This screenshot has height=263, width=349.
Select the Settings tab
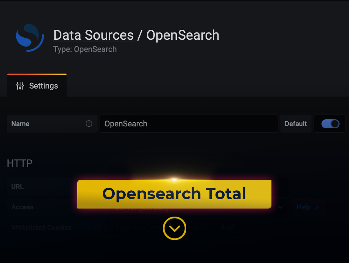click(37, 86)
